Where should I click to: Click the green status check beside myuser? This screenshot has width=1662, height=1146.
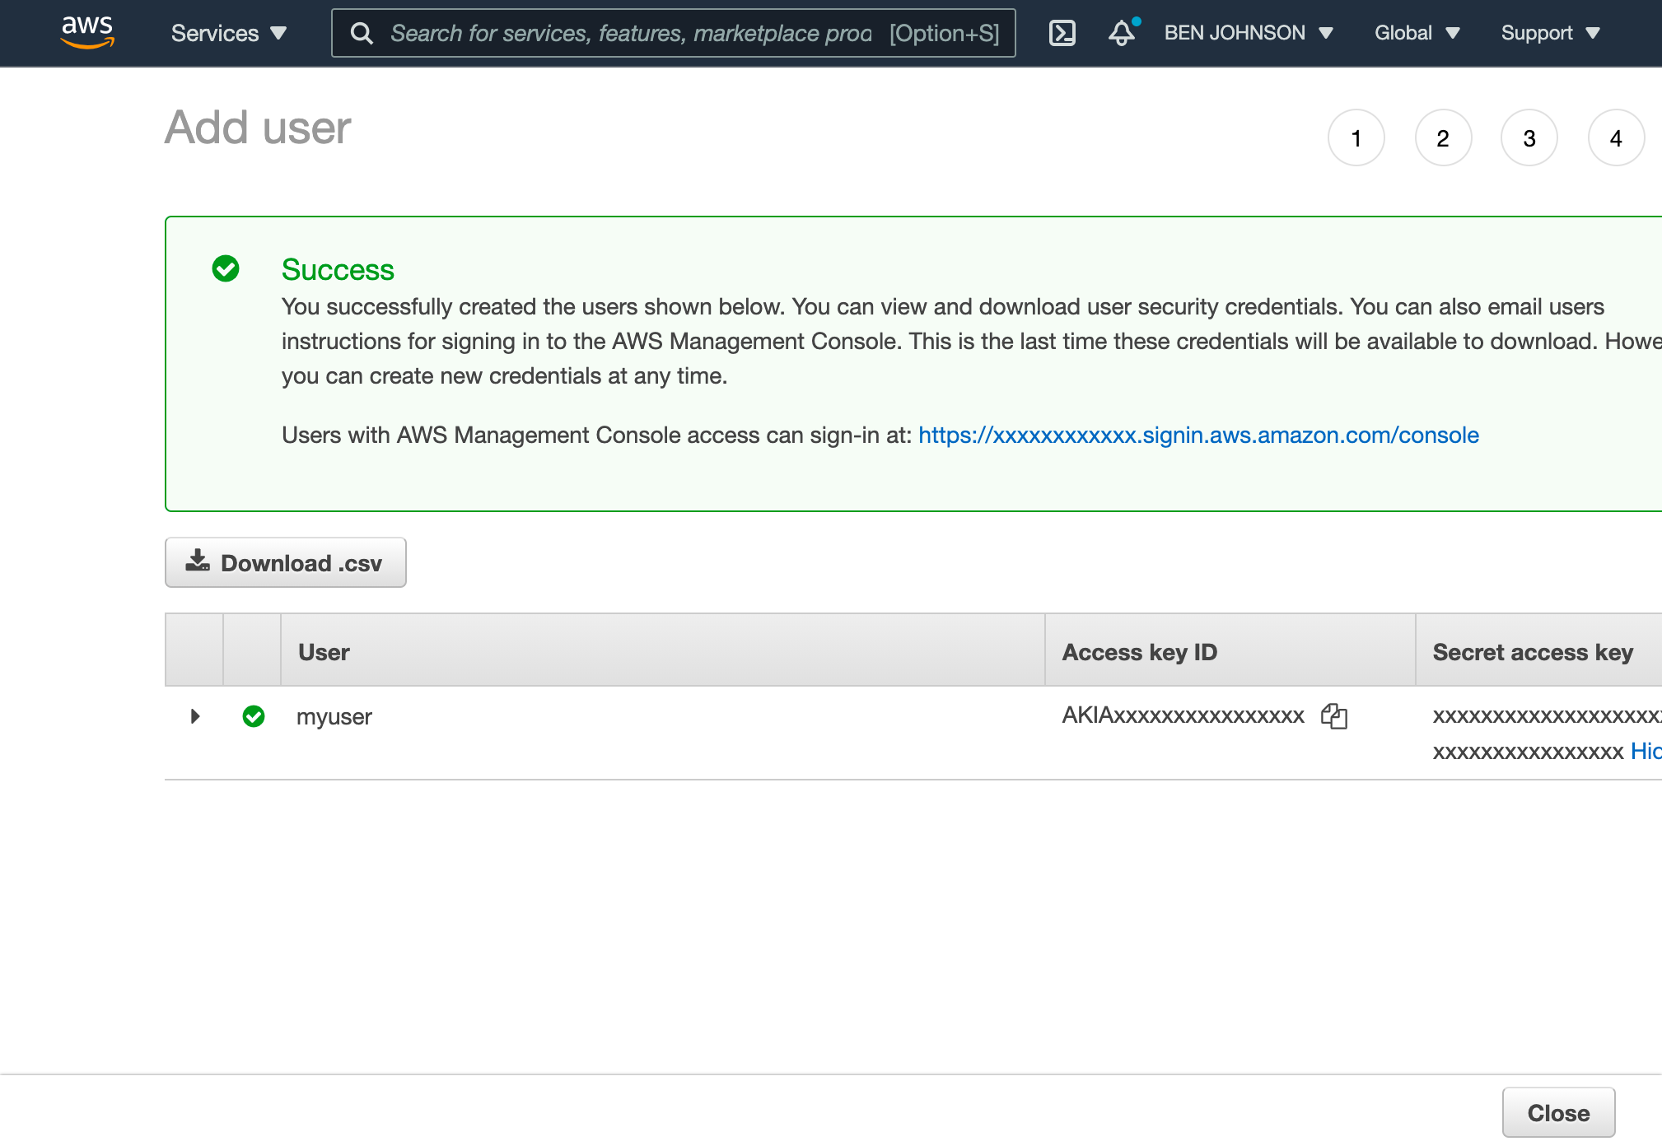coord(254,716)
